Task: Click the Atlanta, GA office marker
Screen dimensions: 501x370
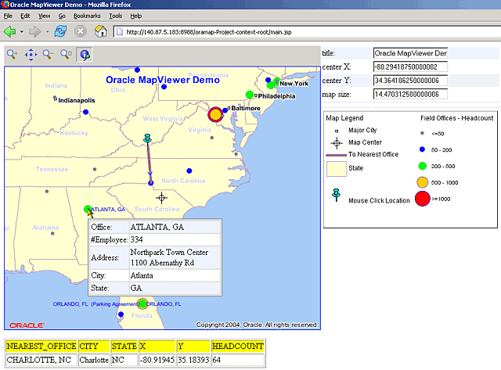Action: coord(88,210)
